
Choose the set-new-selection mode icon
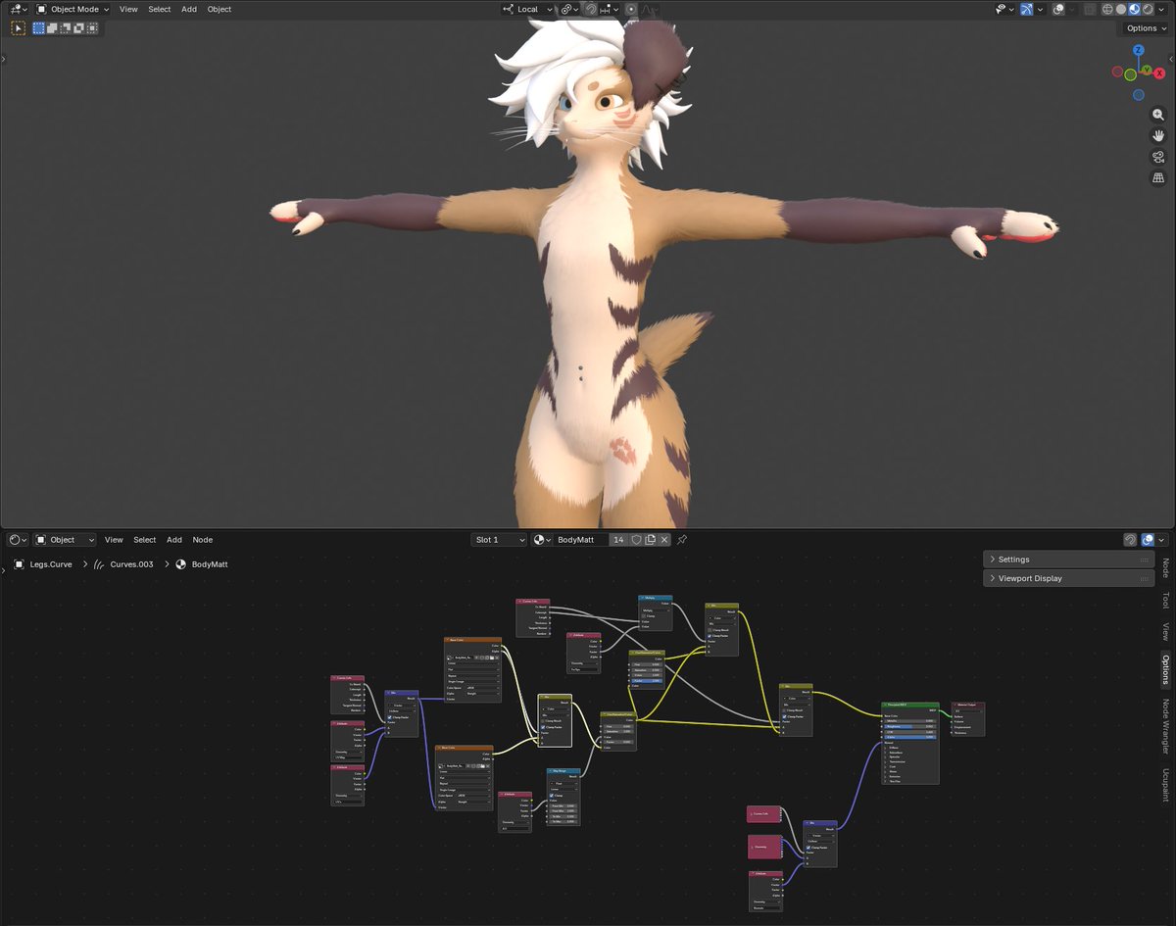pos(39,28)
